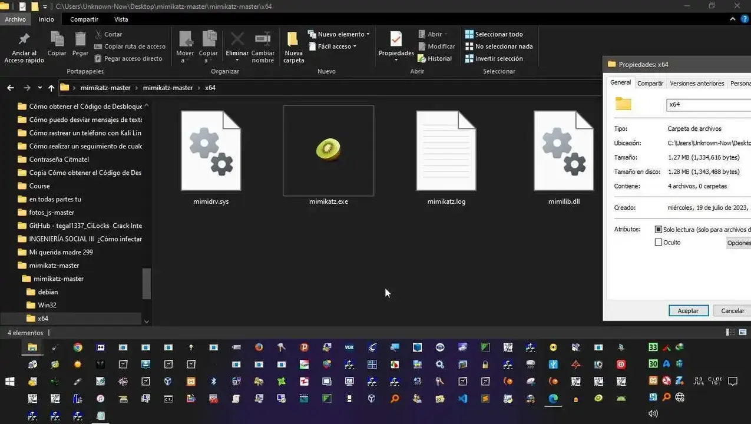751x424 pixels.
Task: Open Microsoft Edge from taskbar
Action: (x=553, y=399)
